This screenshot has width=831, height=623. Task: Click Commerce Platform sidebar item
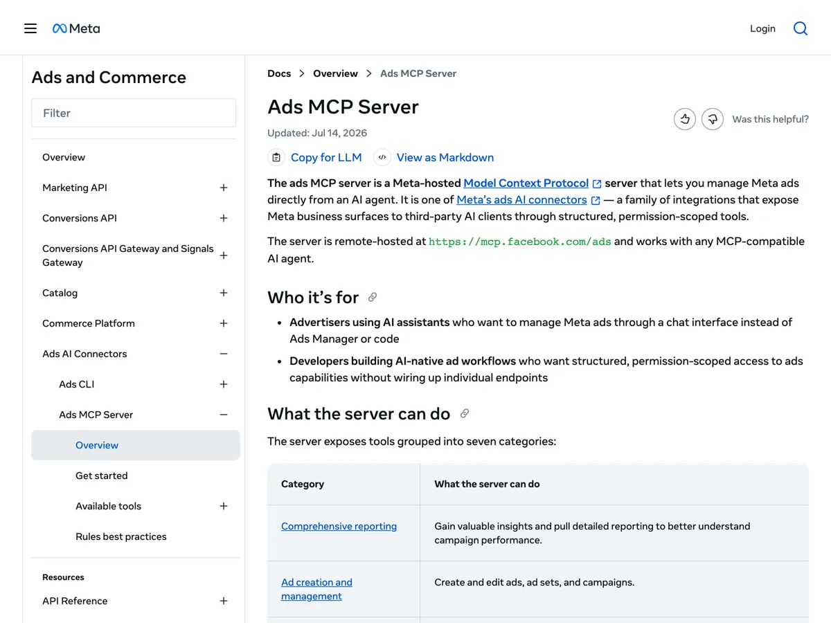tap(89, 323)
